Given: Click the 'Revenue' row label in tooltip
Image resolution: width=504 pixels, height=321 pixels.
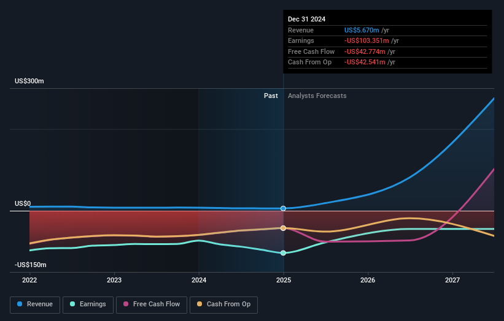Looking at the screenshot, I should pos(301,30).
